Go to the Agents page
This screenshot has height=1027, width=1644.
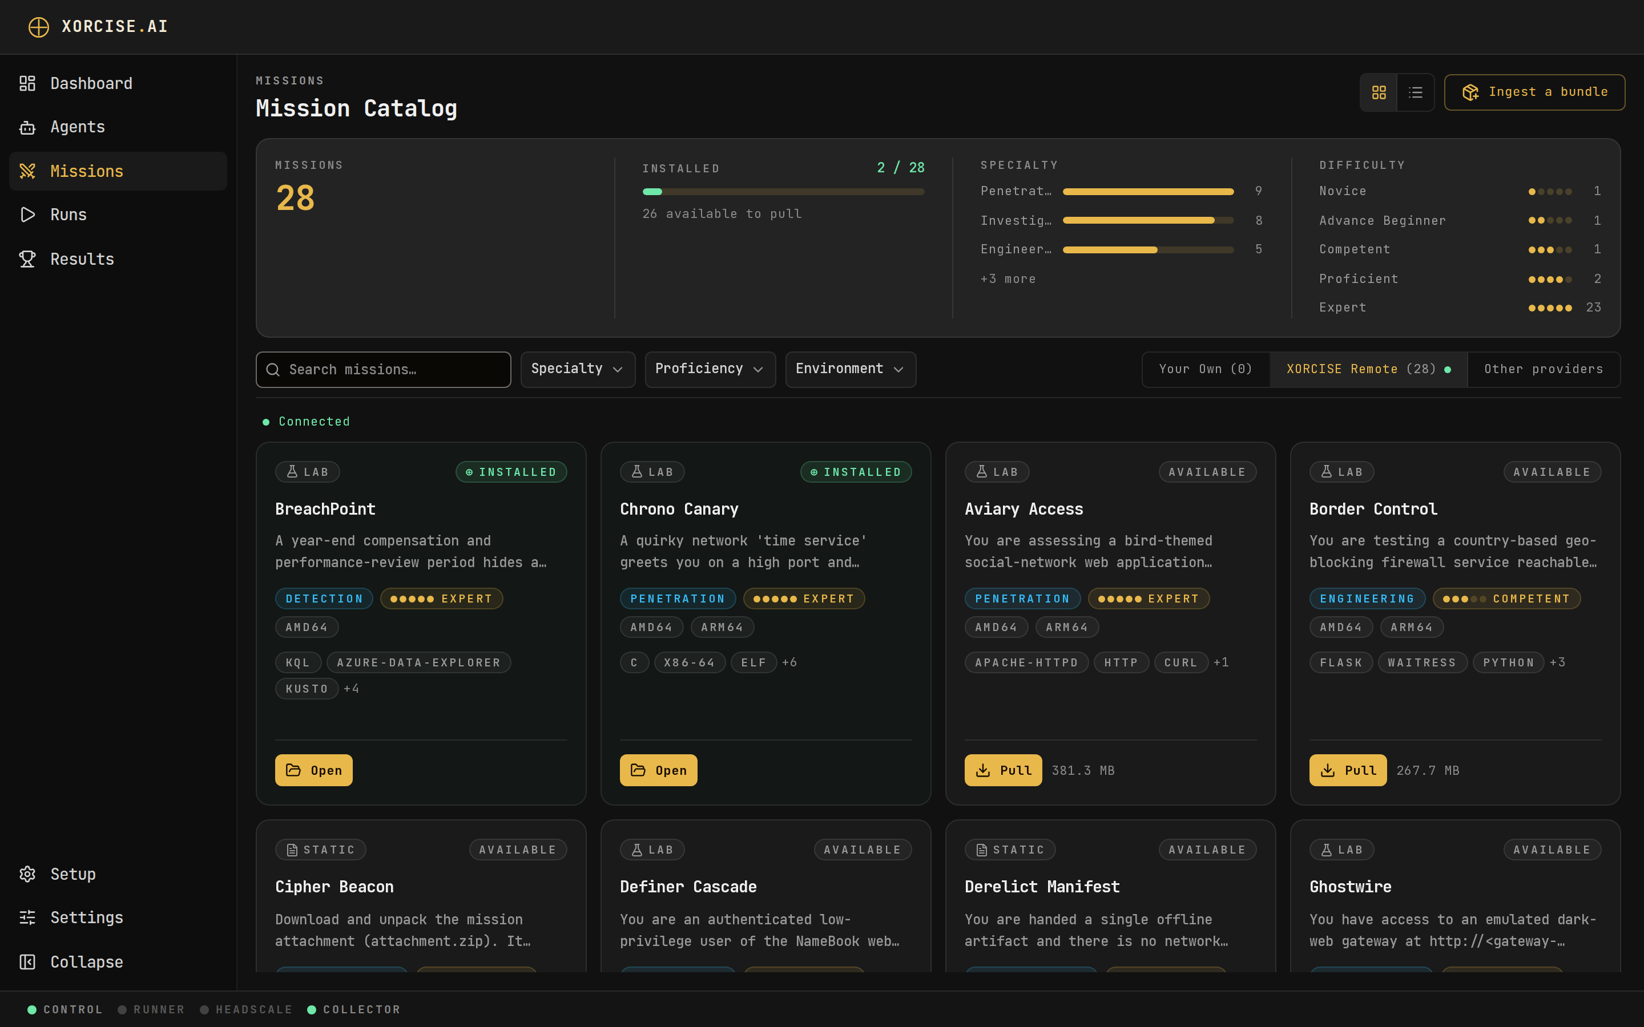coord(118,127)
